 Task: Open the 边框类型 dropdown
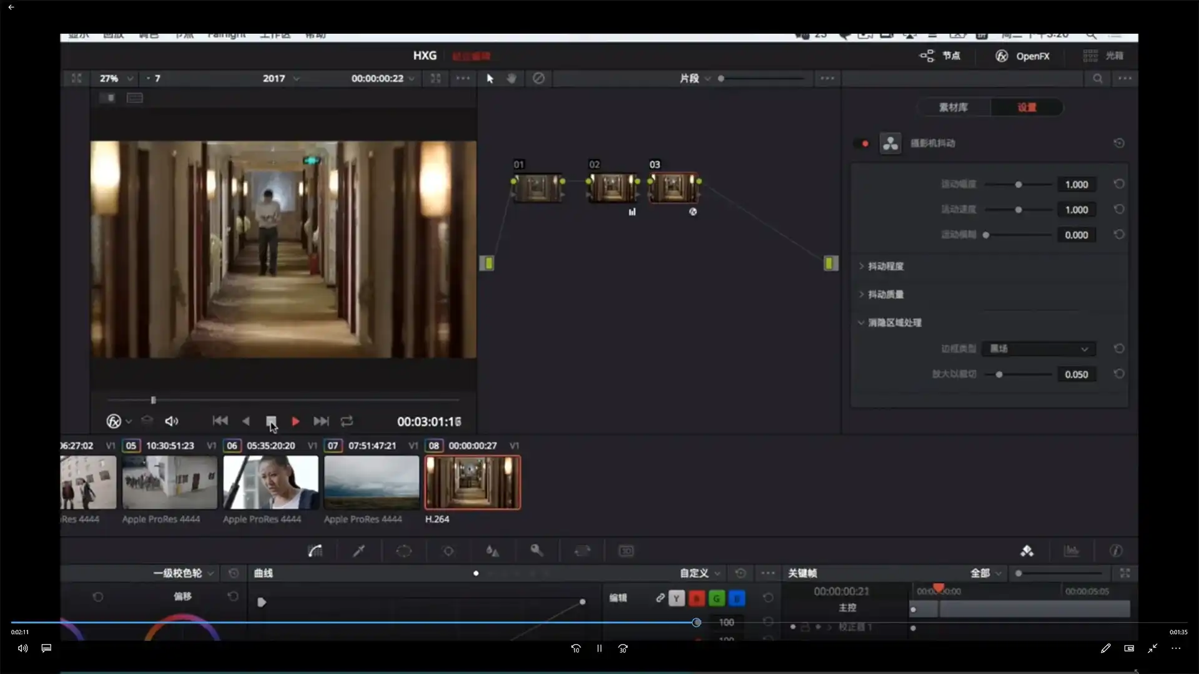[x=1039, y=349]
